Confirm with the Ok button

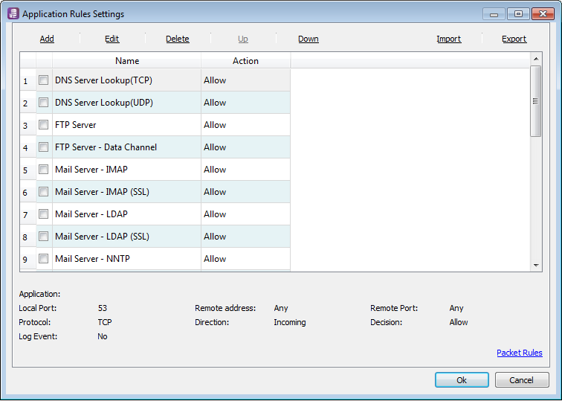462,380
